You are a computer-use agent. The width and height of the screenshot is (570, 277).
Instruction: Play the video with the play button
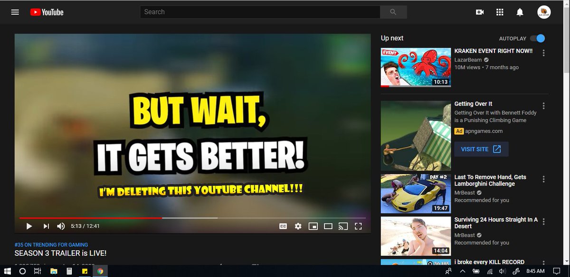[x=29, y=226]
